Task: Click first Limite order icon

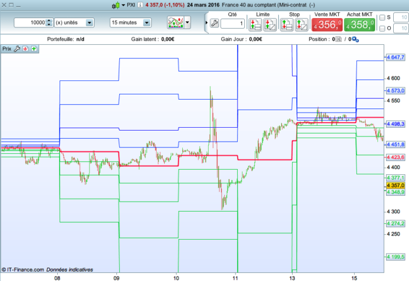Action: click(255, 24)
